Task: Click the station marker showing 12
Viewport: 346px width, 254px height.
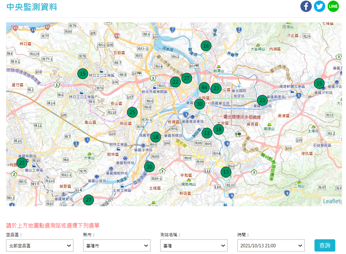Action: [x=207, y=133]
